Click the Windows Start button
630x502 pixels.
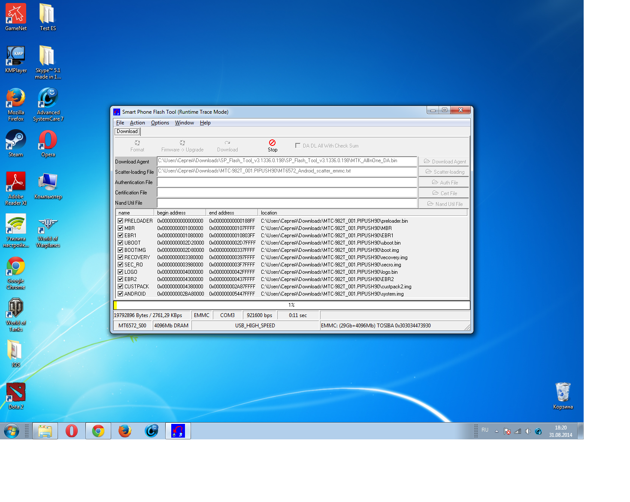pos(12,431)
